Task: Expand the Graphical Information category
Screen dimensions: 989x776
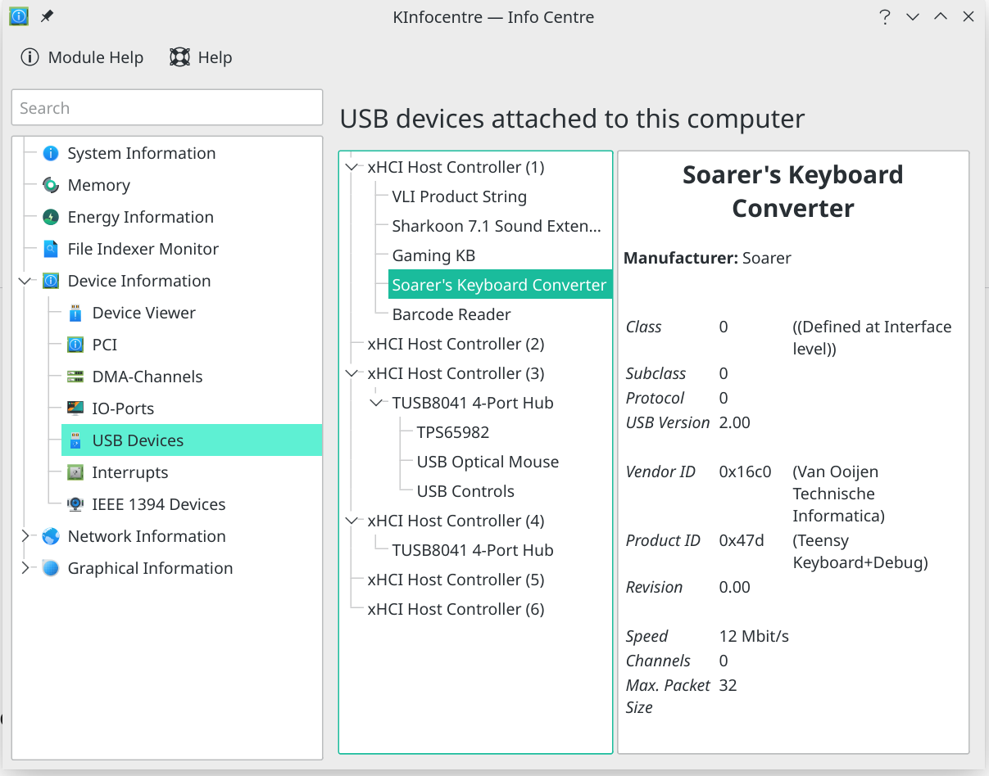Action: [x=25, y=568]
